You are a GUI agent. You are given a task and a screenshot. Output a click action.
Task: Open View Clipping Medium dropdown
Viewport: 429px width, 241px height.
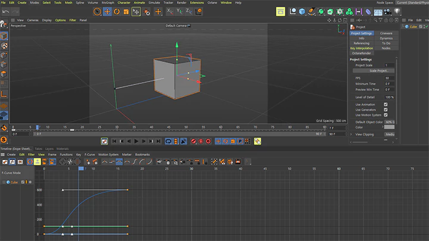tap(389, 134)
